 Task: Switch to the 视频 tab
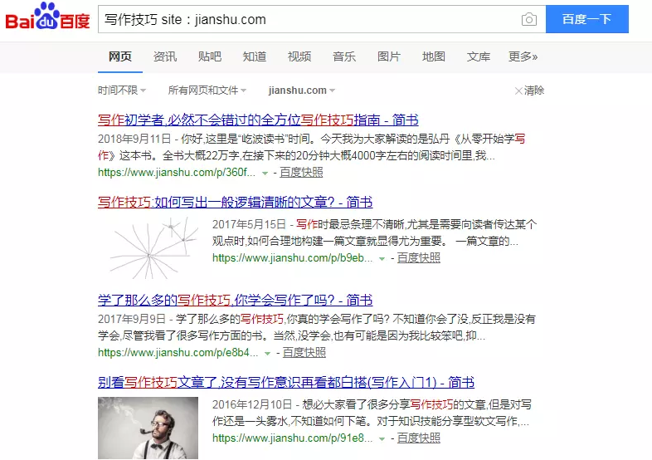299,56
